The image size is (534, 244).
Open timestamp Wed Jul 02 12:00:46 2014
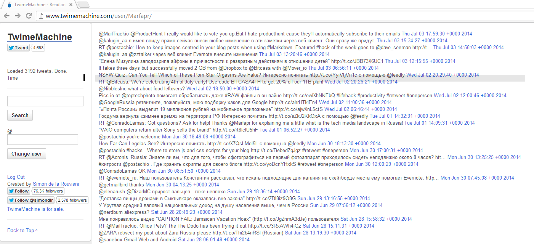coord(470,95)
